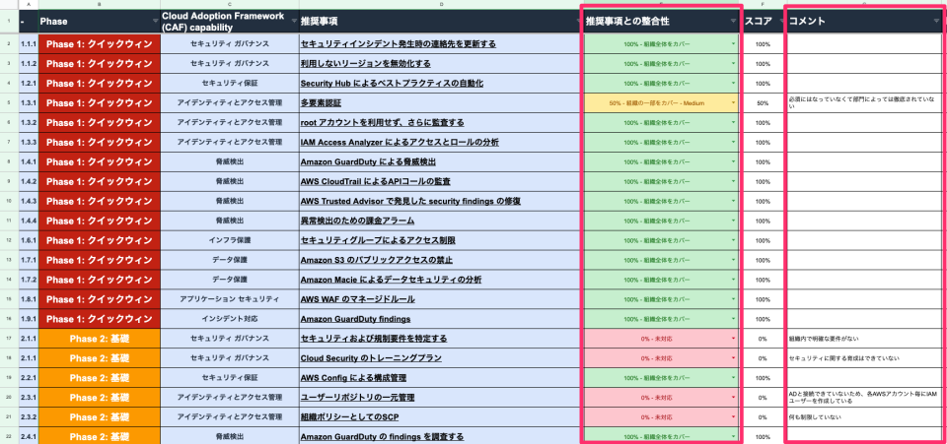Click filter icon on コメント column header
947x444 pixels.
936,22
